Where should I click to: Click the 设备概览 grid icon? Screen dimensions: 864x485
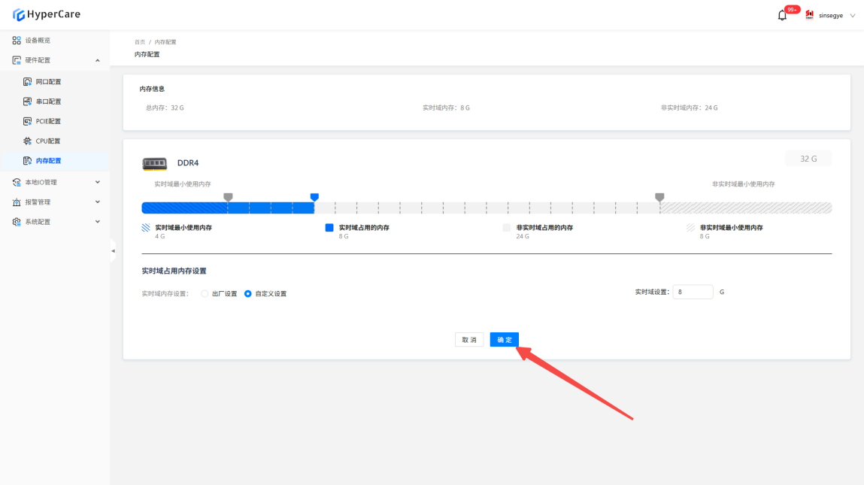coord(17,41)
